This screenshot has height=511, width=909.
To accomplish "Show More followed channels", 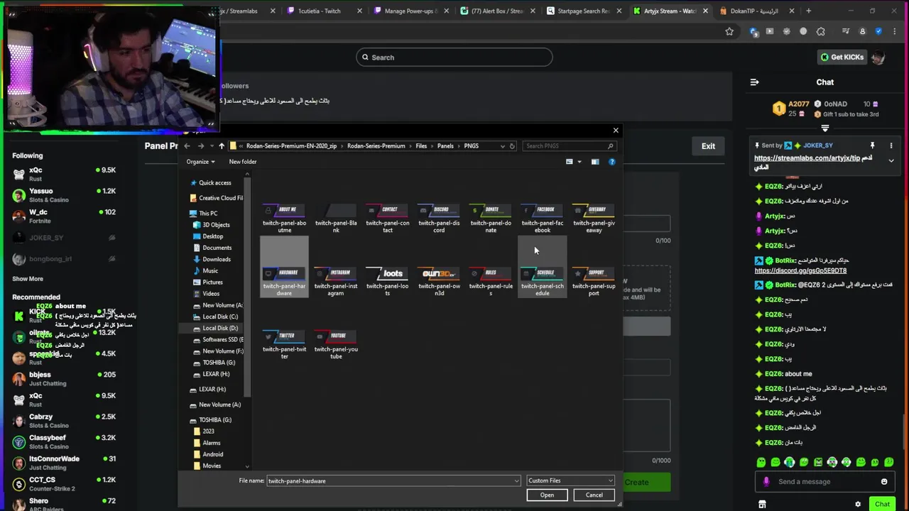I will click(28, 279).
